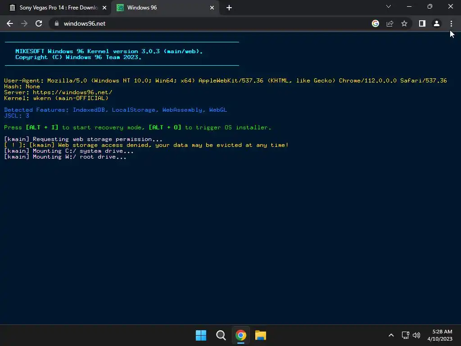Click the '[ALT + O]' OS installer hint
Image resolution: width=461 pixels, height=346 pixels.
165,127
